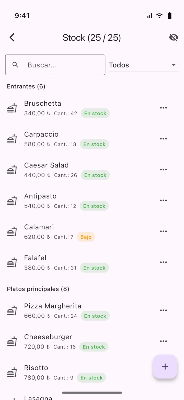Open options menu for Caesar Salad

tap(163, 169)
